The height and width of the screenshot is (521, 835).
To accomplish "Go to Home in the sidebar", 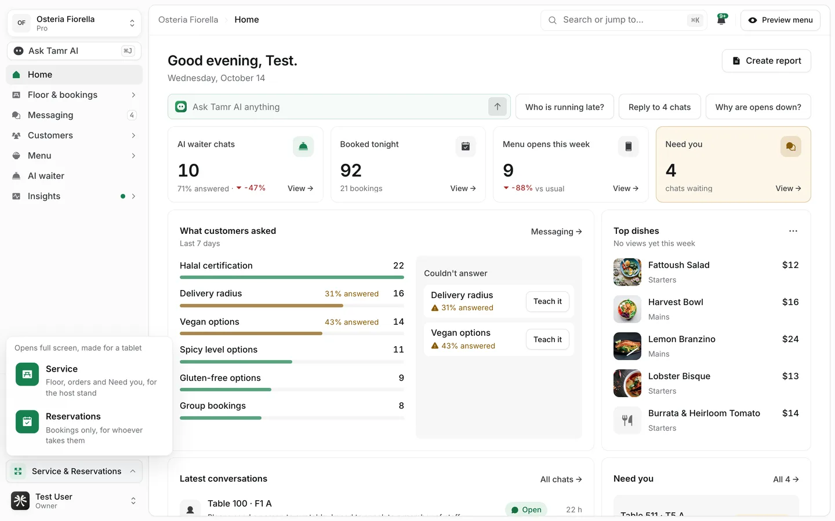I will click(74, 75).
